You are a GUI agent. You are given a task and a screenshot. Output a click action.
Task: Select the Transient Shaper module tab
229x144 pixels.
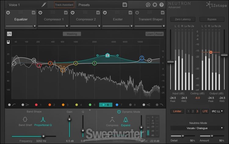(151, 19)
